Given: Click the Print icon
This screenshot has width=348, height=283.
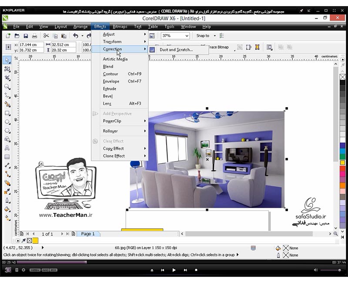Looking at the screenshot, I should coord(34,36).
